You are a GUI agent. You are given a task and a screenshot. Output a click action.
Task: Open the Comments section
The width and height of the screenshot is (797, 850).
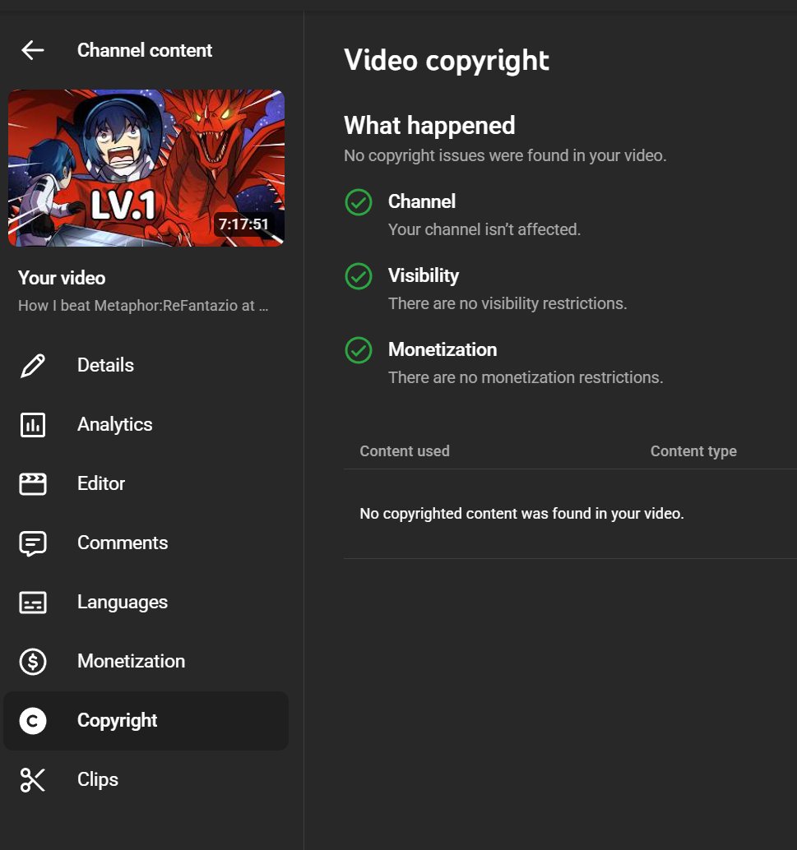tap(146, 543)
